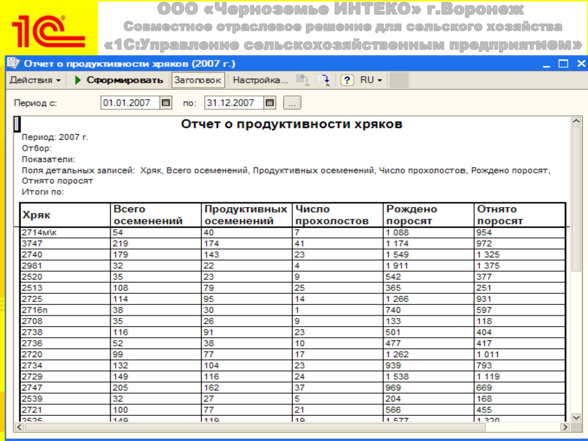Viewport: 588px width, 441px height.
Task: Click the start date field 01.01.2007
Action: tap(130, 103)
